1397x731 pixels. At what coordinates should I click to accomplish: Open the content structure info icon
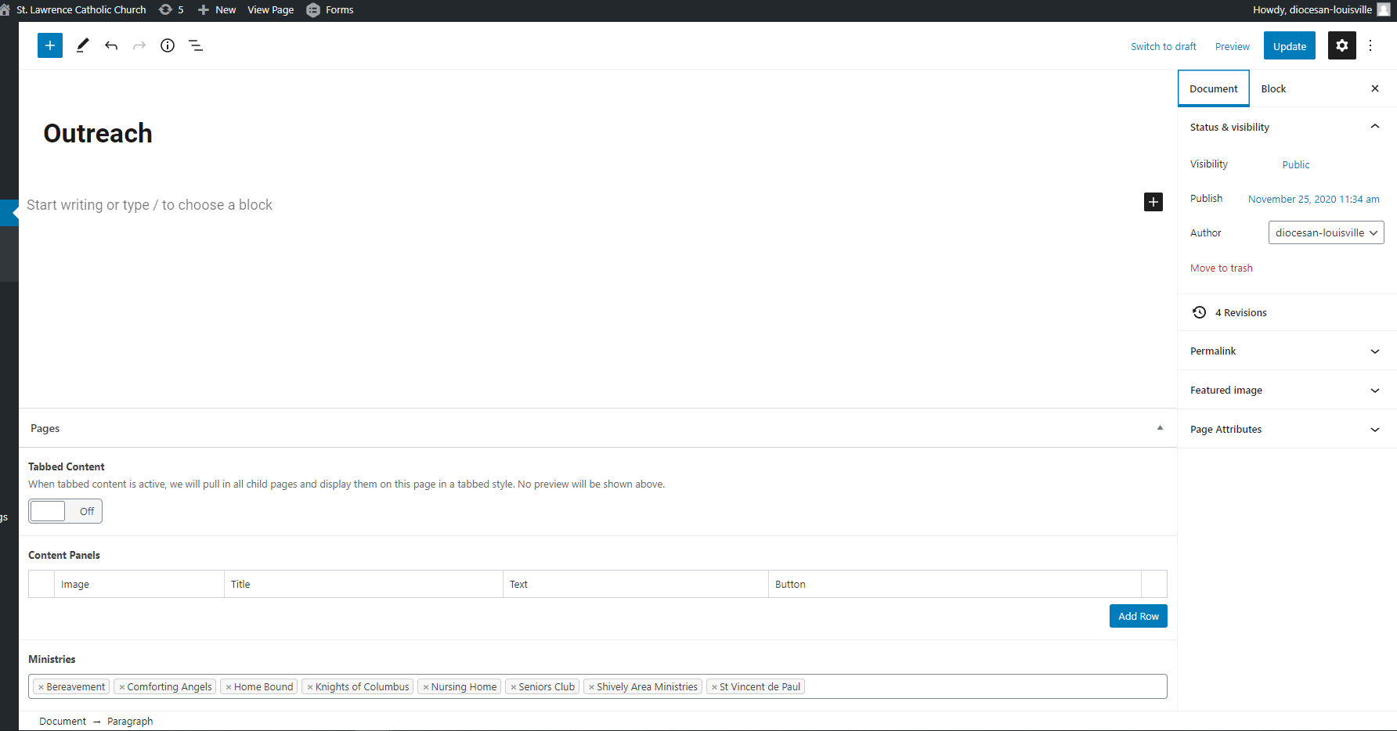[x=168, y=45]
